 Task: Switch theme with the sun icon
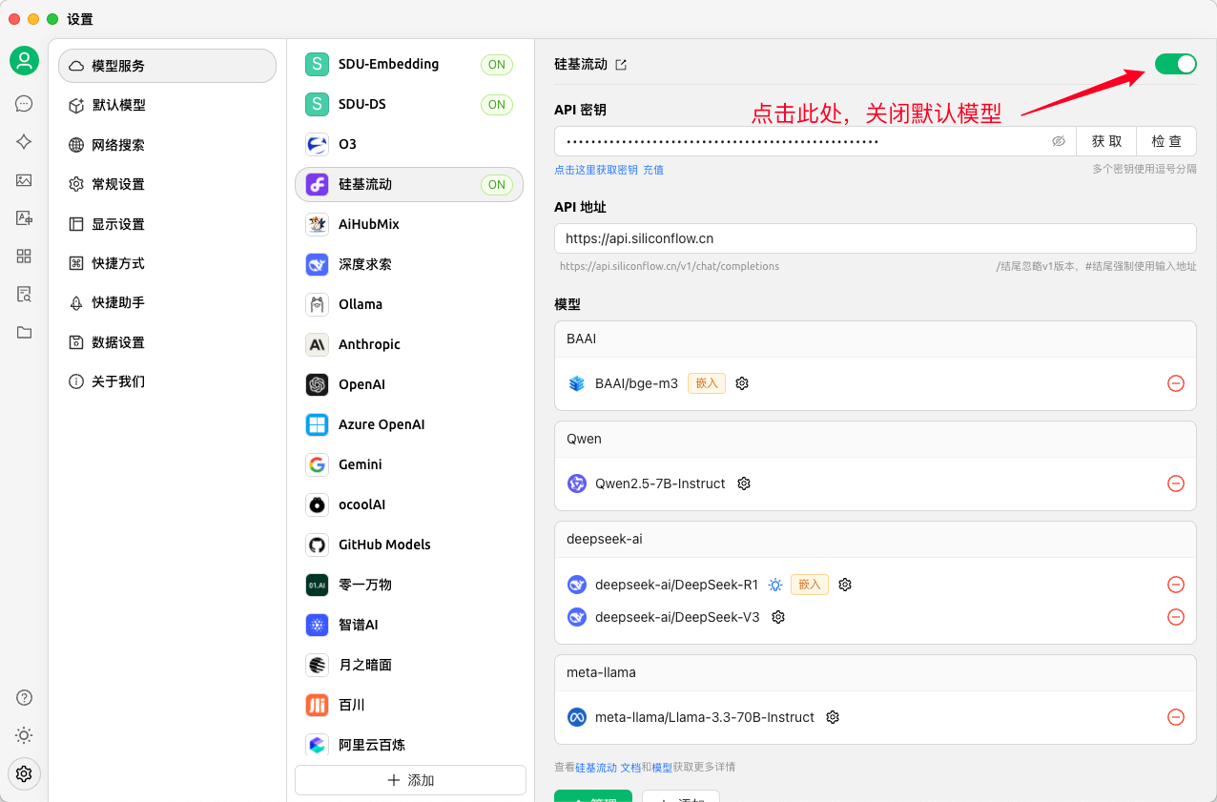pyautogui.click(x=24, y=735)
